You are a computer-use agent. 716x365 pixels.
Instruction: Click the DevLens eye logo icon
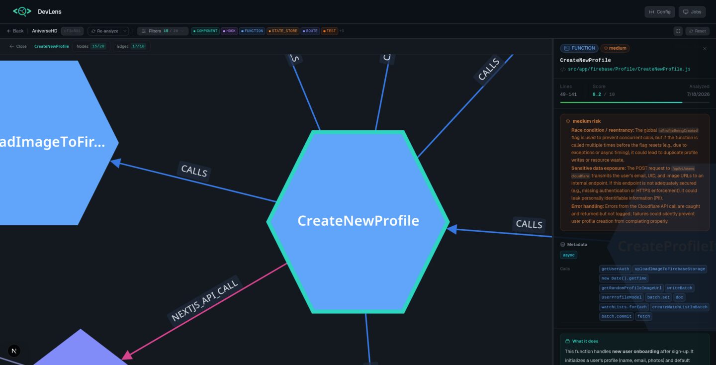tap(22, 11)
